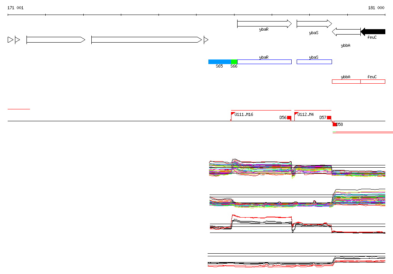The height and width of the screenshot is (274, 393).
Task: Select the blue ybaR transcript box
Action: pyautogui.click(x=264, y=62)
